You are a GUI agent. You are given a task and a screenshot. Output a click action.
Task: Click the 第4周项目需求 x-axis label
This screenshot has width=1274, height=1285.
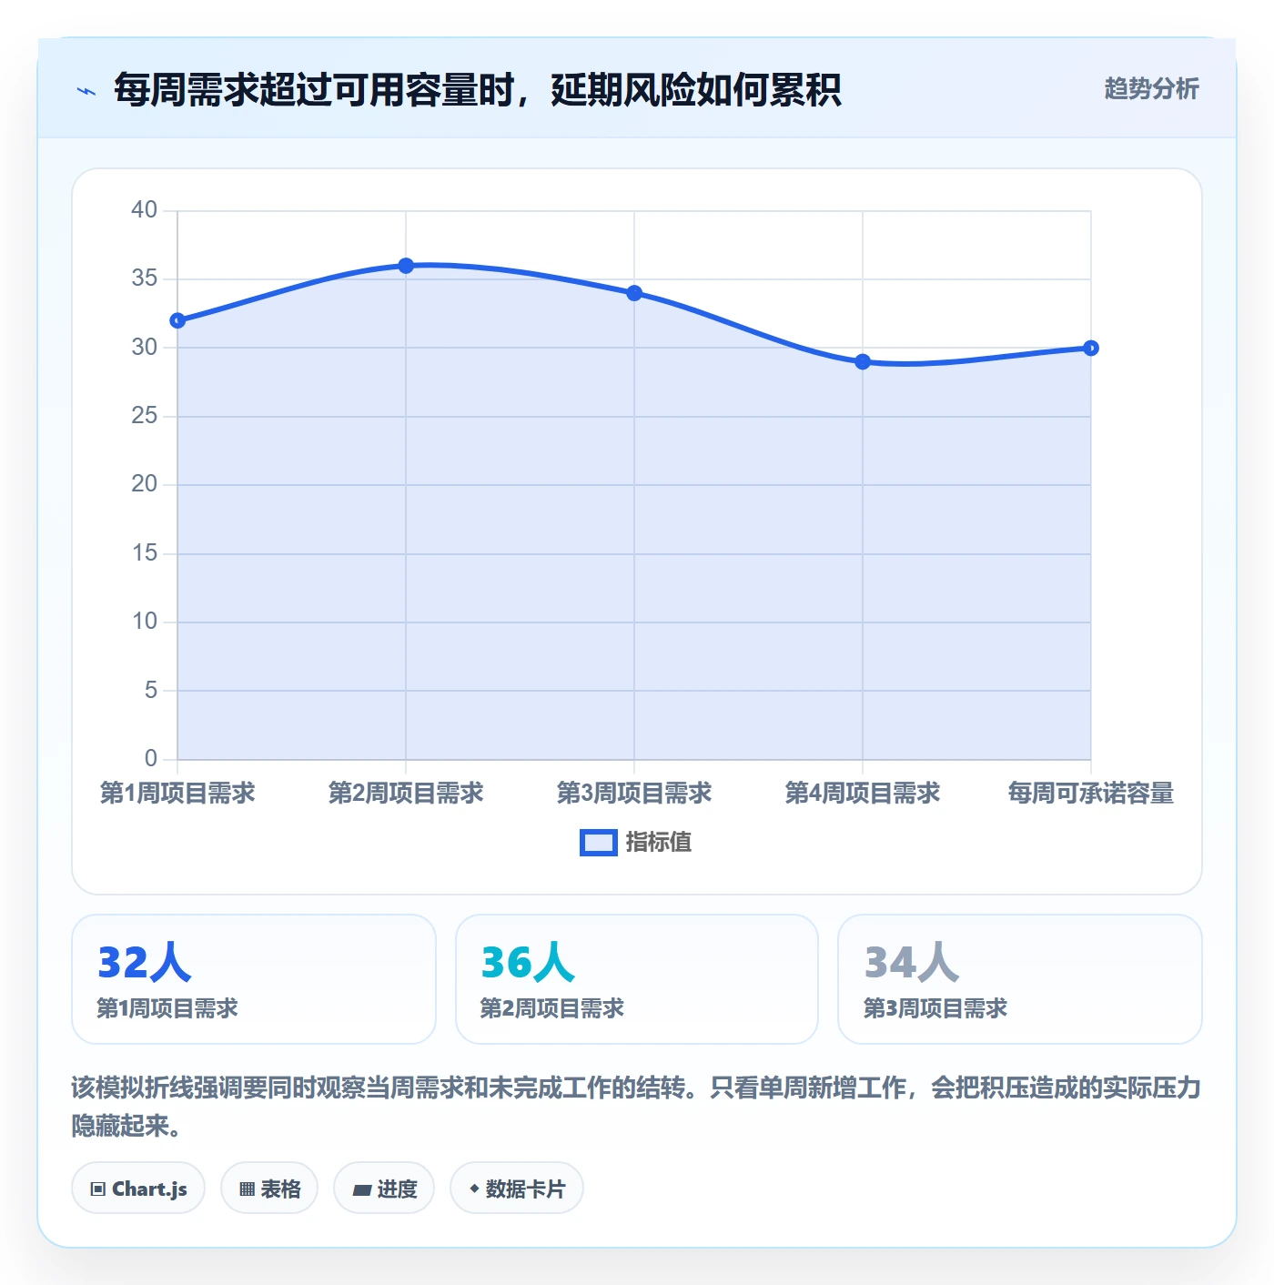coord(863,793)
